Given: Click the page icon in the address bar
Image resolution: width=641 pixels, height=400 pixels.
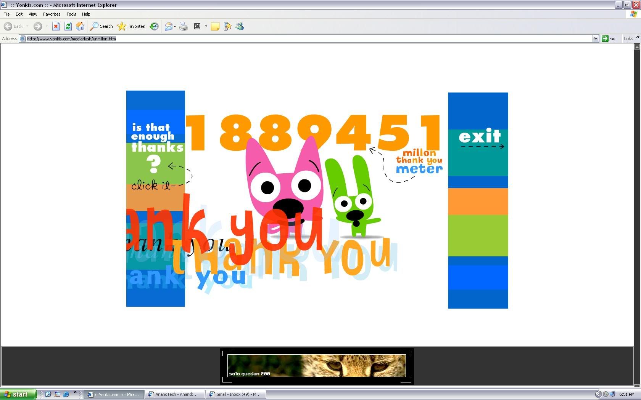Looking at the screenshot, I should pos(23,38).
